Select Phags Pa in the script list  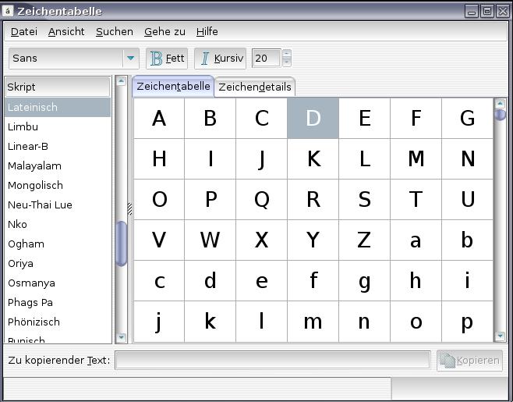pos(58,302)
